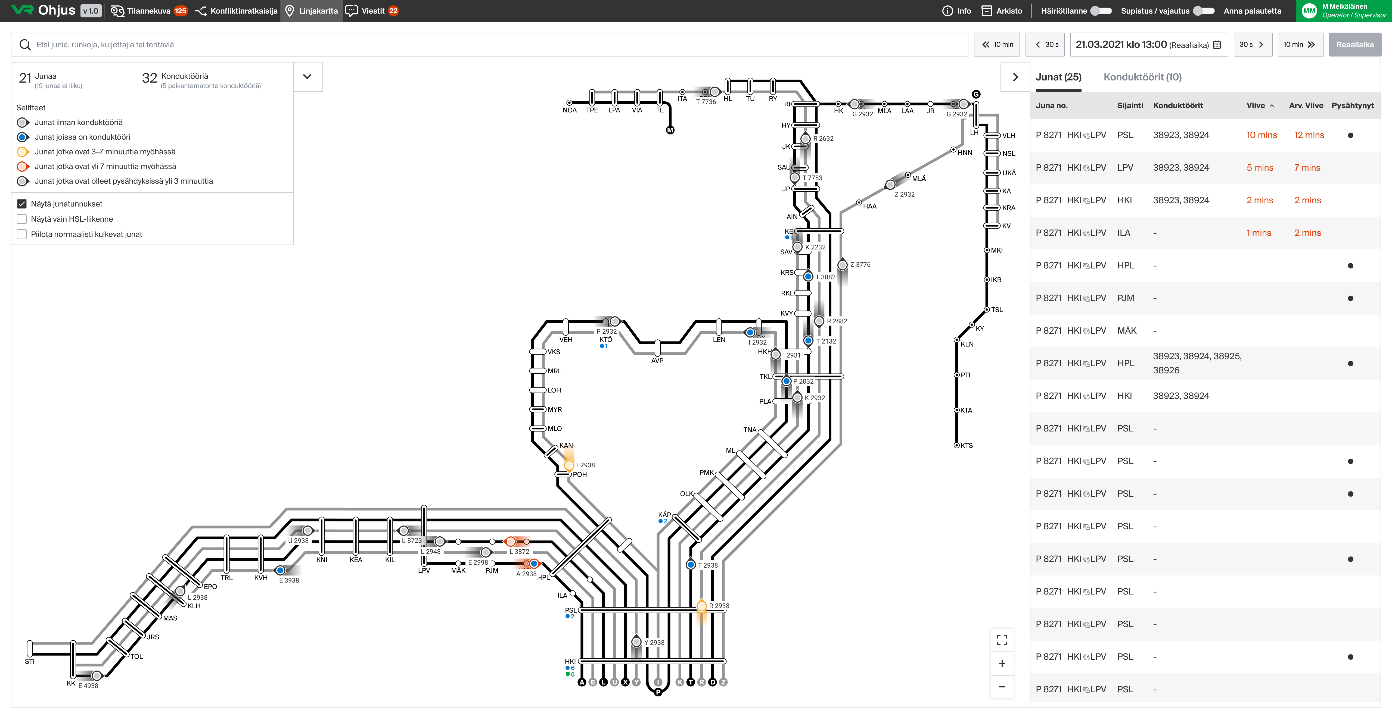The height and width of the screenshot is (726, 1392).
Task: Click the row with location MÄK
Action: pos(1205,331)
